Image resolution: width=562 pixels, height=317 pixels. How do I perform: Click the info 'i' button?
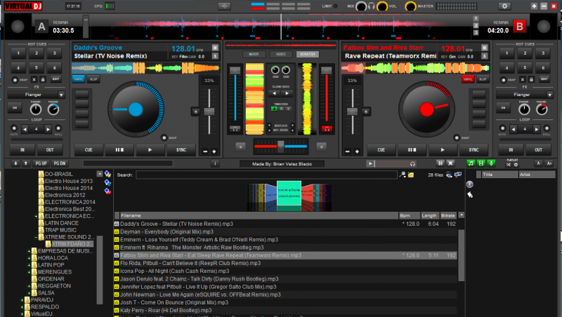click(215, 163)
